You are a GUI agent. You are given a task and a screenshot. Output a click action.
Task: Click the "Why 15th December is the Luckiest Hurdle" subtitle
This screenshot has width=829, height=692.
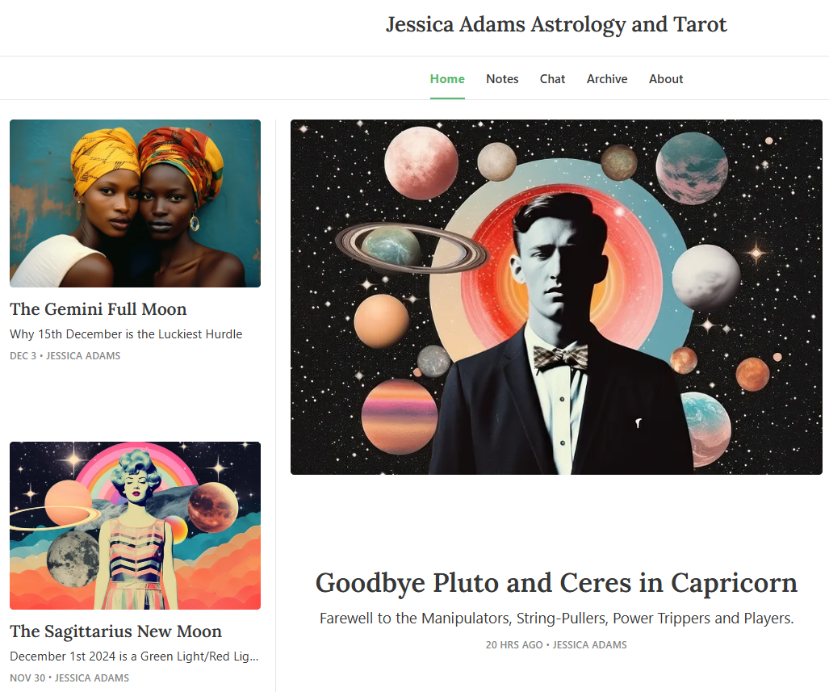click(x=126, y=334)
